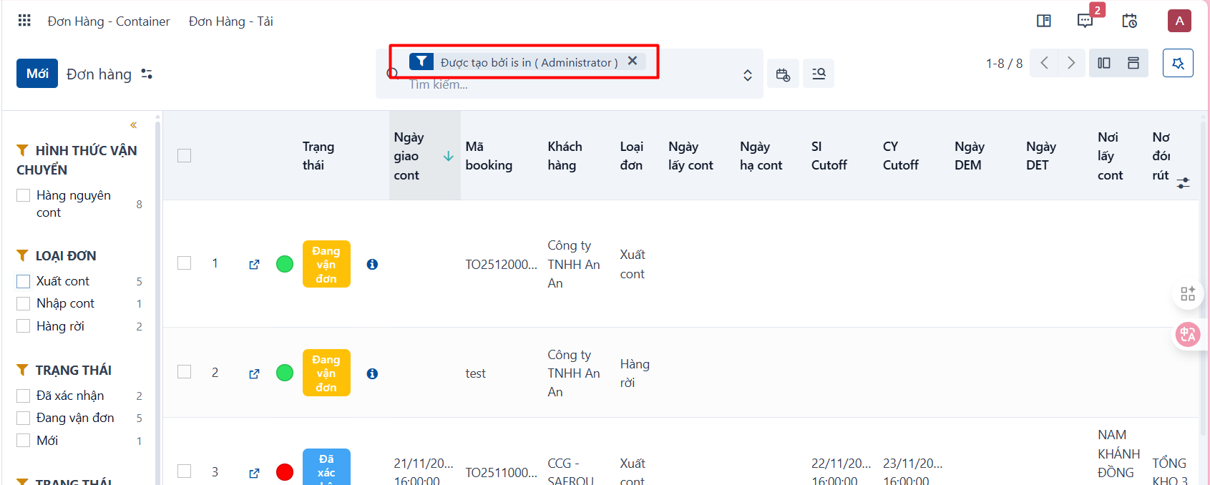Image resolution: width=1210 pixels, height=485 pixels.
Task: Switch to the list view
Action: pyautogui.click(x=1133, y=63)
